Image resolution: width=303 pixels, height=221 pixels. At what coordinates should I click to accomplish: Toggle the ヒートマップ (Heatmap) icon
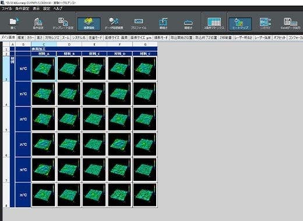pyautogui.click(x=240, y=24)
